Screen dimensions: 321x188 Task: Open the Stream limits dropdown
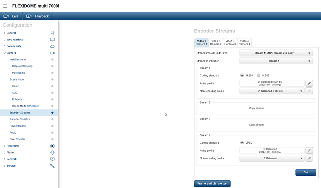pos(276,53)
